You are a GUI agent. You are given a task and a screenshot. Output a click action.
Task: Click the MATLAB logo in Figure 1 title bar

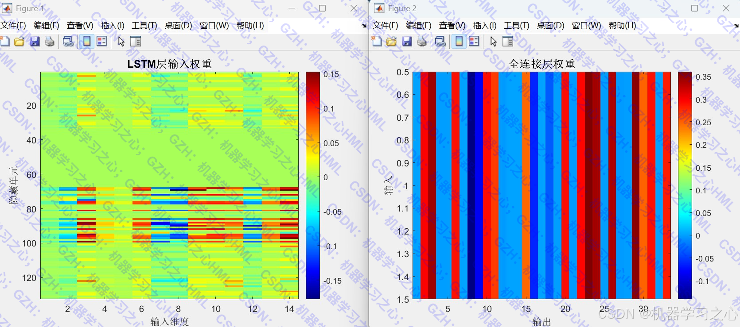click(x=7, y=8)
